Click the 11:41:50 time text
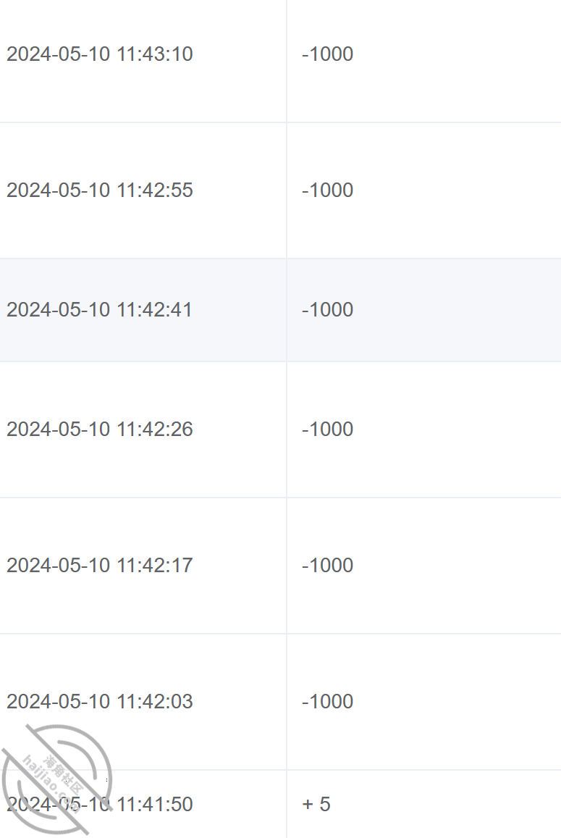Image resolution: width=561 pixels, height=838 pixels. pos(154,805)
